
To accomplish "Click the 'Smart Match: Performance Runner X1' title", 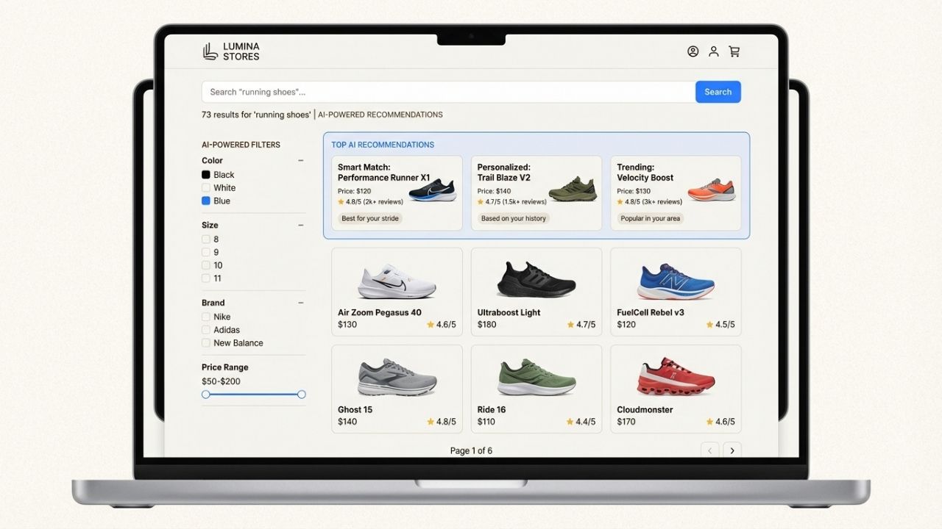I will pos(383,173).
